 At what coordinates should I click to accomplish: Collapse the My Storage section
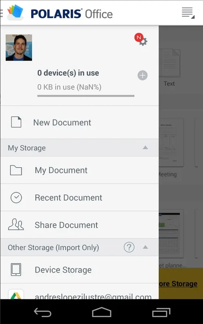pos(145,147)
